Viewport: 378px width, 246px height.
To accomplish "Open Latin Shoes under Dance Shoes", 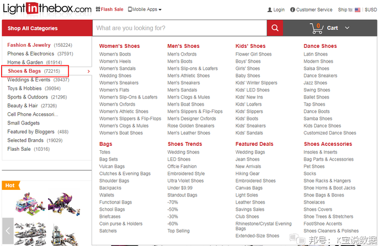I will click(x=316, y=54).
